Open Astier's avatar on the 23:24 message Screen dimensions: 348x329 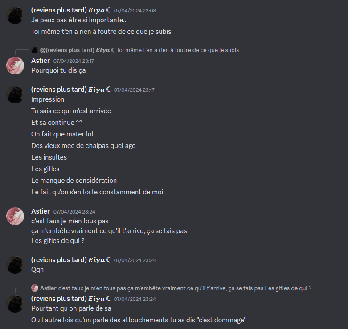[15, 216]
